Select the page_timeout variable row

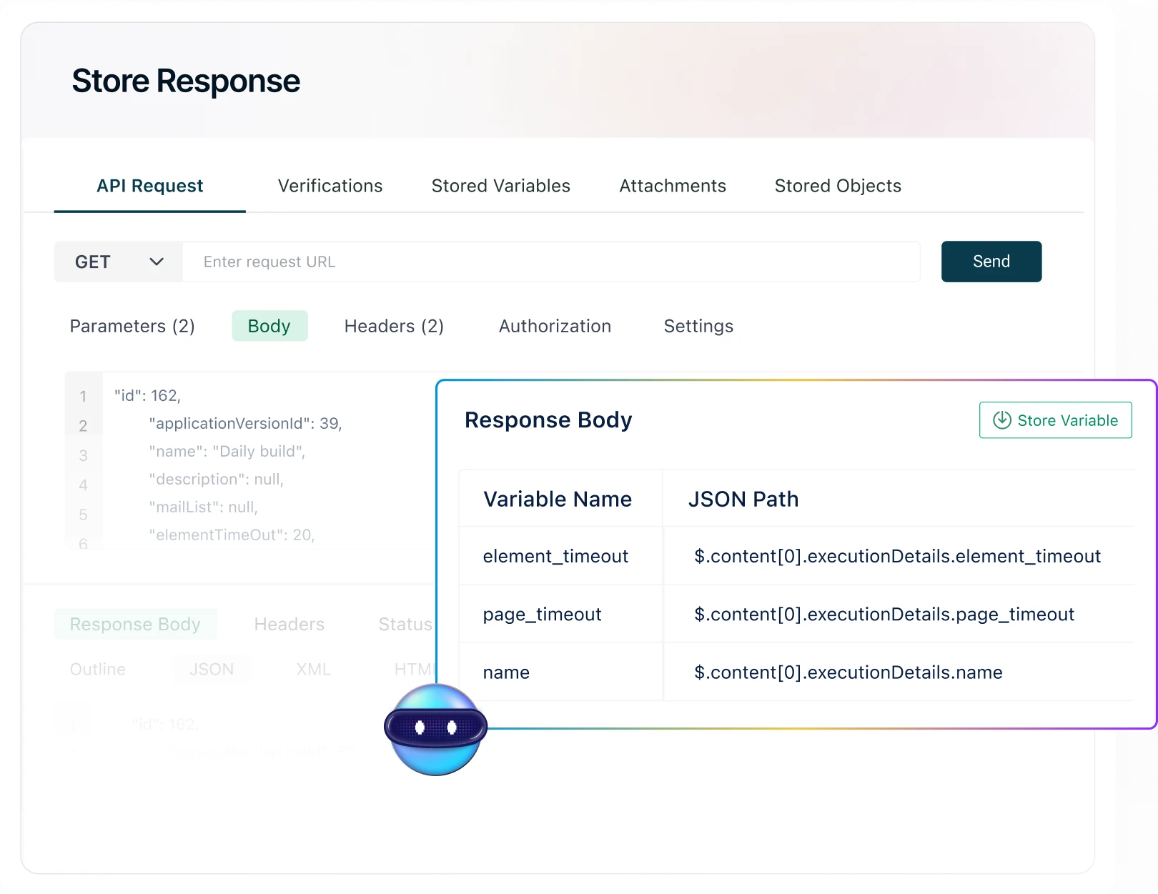pyautogui.click(x=542, y=615)
